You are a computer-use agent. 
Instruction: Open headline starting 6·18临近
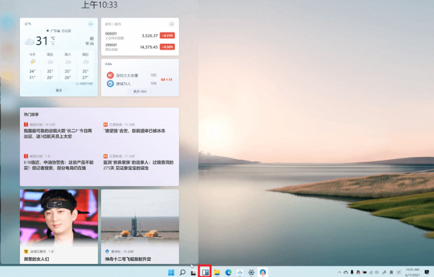pyautogui.click(x=59, y=165)
